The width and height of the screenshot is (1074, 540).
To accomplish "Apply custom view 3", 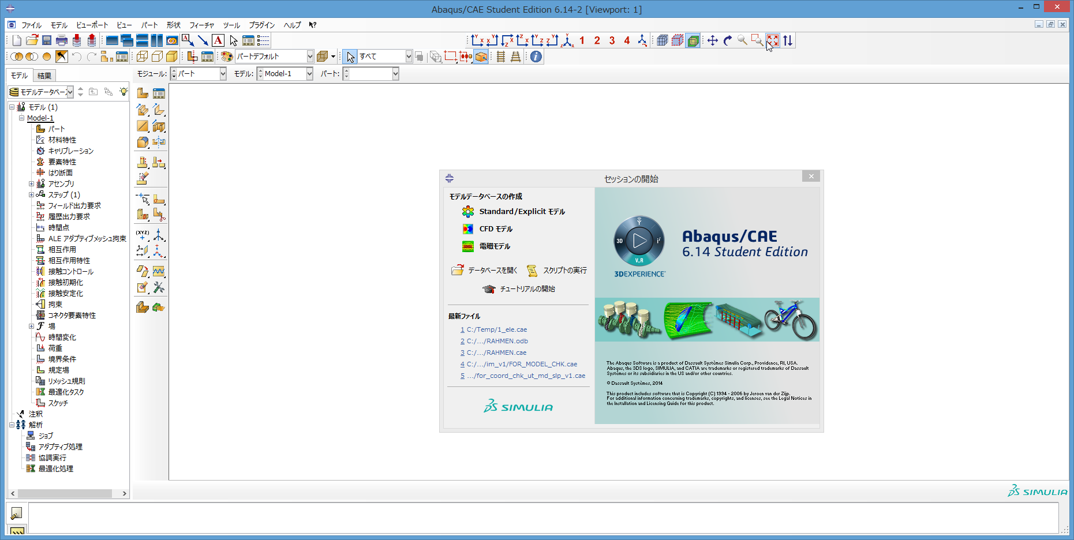I will tap(612, 40).
